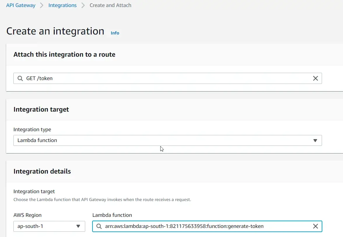
Task: Select the Create and Attach breadcrumb item
Action: click(110, 5)
